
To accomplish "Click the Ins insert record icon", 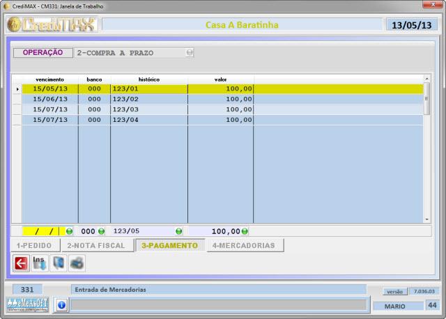I will [x=39, y=263].
